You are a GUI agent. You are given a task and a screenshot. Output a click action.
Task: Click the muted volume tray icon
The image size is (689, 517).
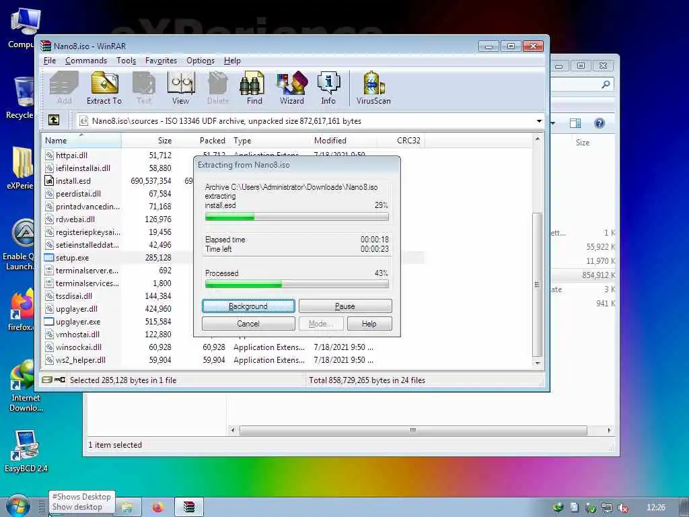coord(622,508)
